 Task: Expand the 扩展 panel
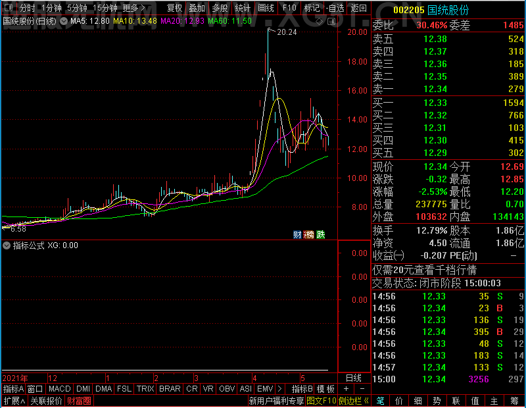click(x=14, y=401)
